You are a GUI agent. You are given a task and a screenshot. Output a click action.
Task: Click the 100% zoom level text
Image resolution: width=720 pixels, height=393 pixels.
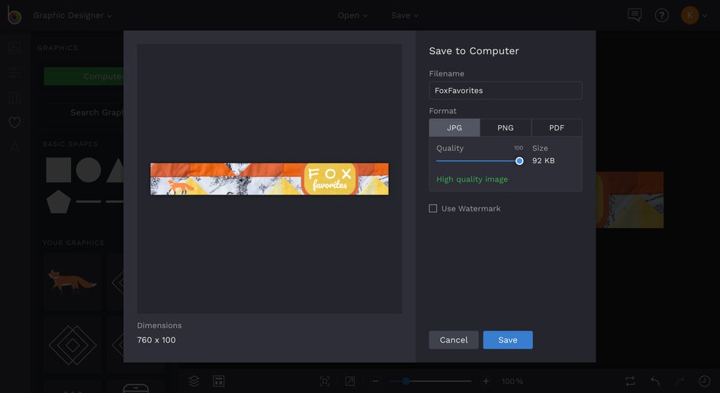[x=513, y=382]
